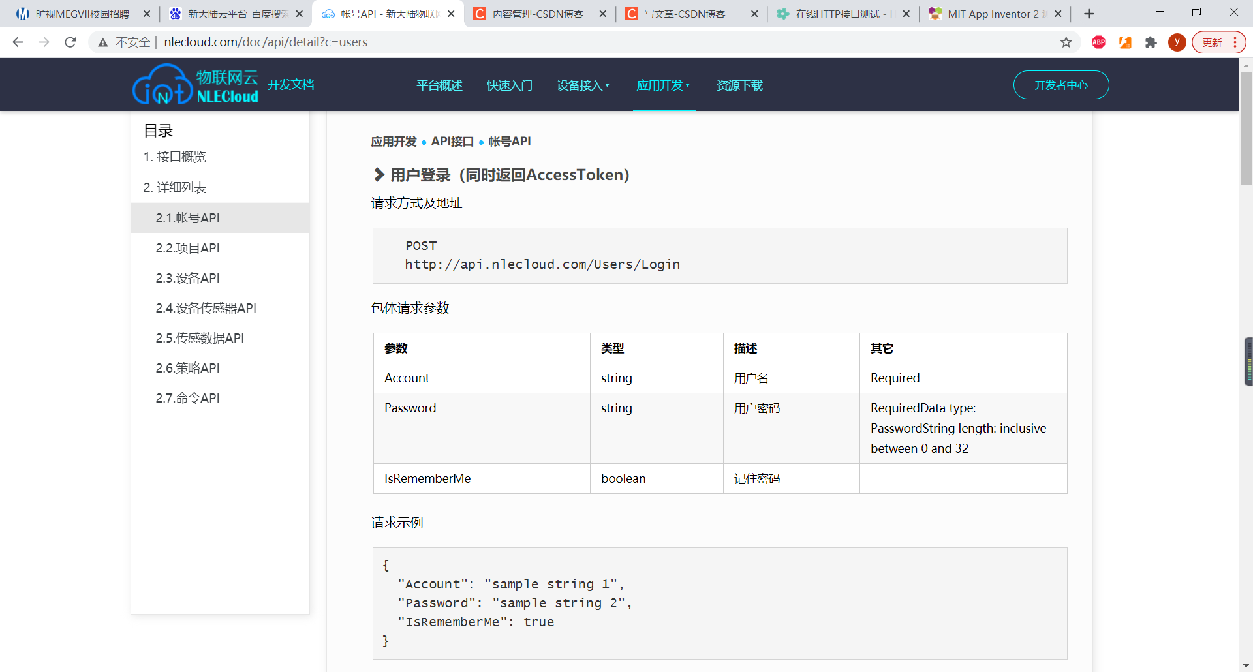Click the scrollbar down arrow
The width and height of the screenshot is (1253, 672).
tap(1246, 665)
